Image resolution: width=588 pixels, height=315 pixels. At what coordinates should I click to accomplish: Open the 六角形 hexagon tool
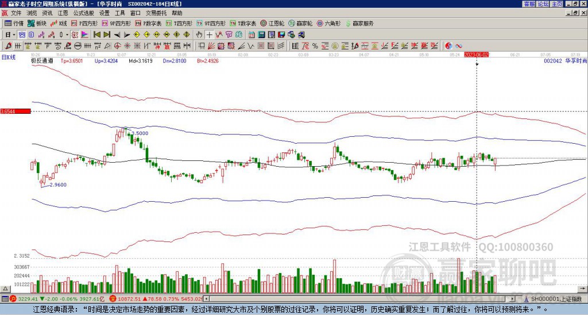coord(329,23)
